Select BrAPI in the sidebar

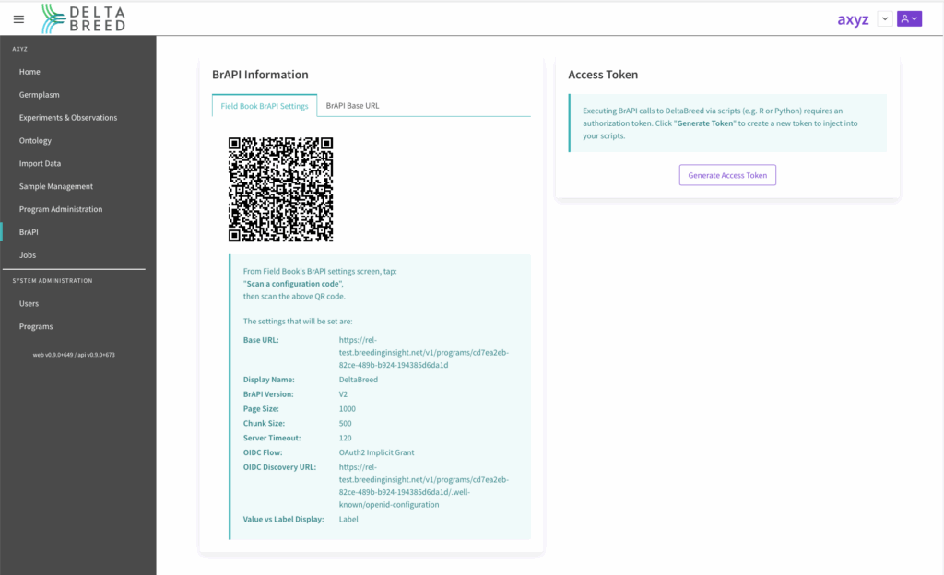29,232
